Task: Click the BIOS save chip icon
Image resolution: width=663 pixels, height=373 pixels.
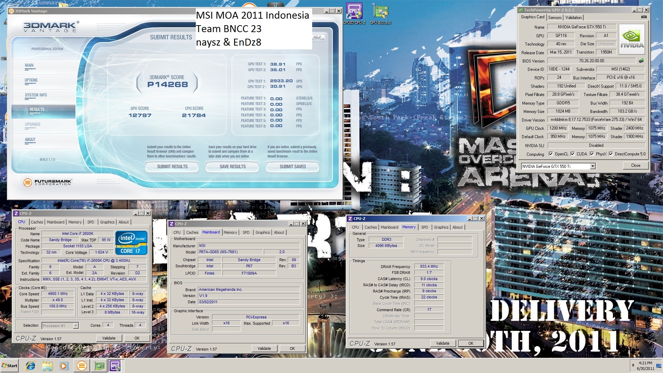Action: pos(641,61)
